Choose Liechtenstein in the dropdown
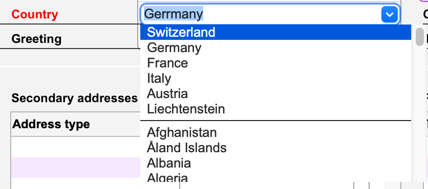This screenshot has width=428, height=189. [x=275, y=109]
